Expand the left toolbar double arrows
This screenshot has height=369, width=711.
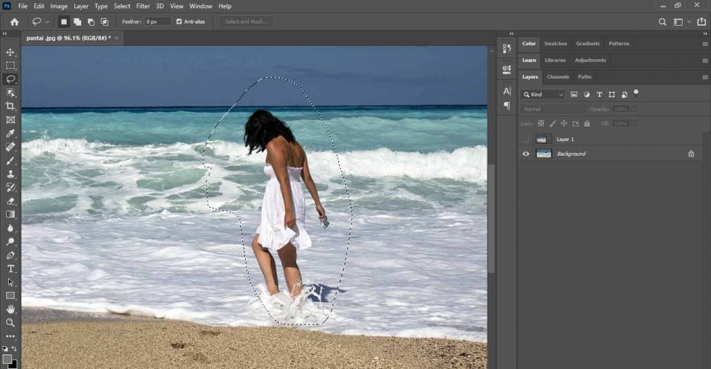click(5, 33)
